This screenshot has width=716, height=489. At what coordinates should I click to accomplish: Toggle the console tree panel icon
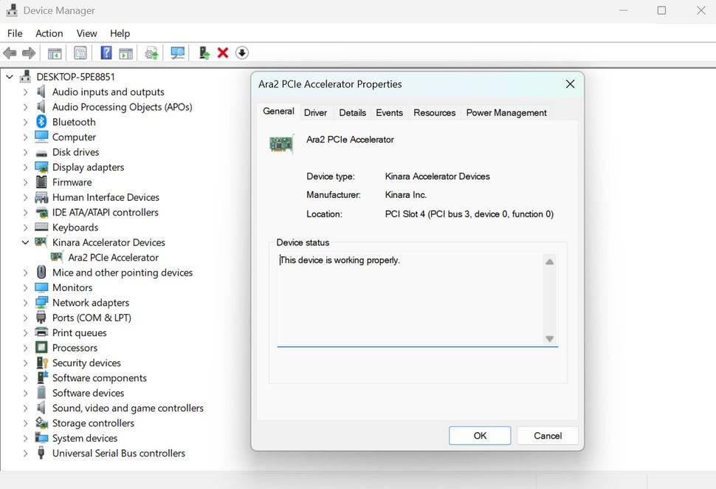tap(54, 52)
